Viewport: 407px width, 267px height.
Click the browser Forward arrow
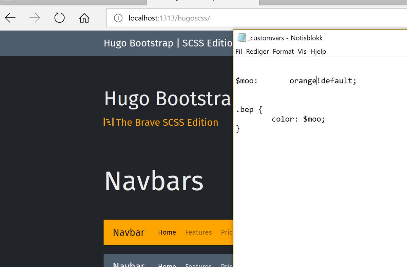coord(35,18)
